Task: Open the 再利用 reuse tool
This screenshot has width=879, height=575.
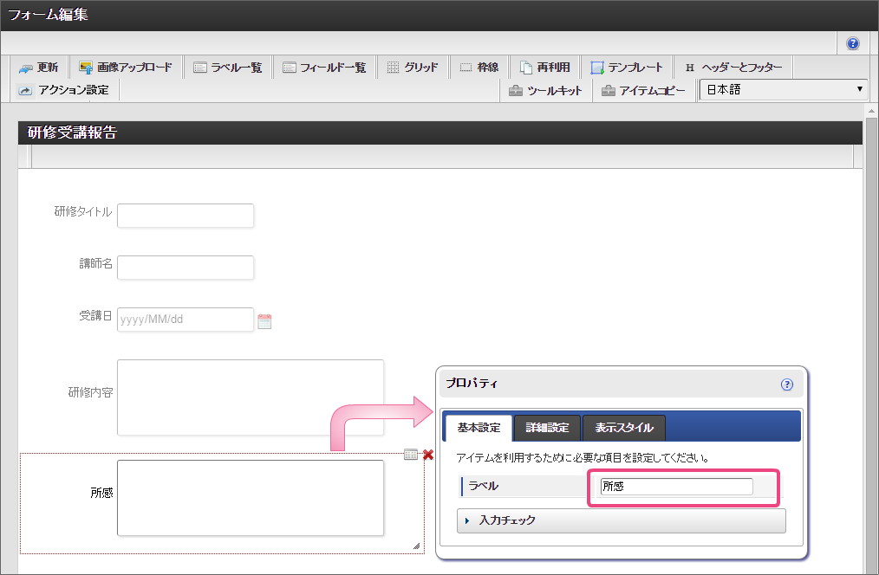Action: [x=544, y=68]
